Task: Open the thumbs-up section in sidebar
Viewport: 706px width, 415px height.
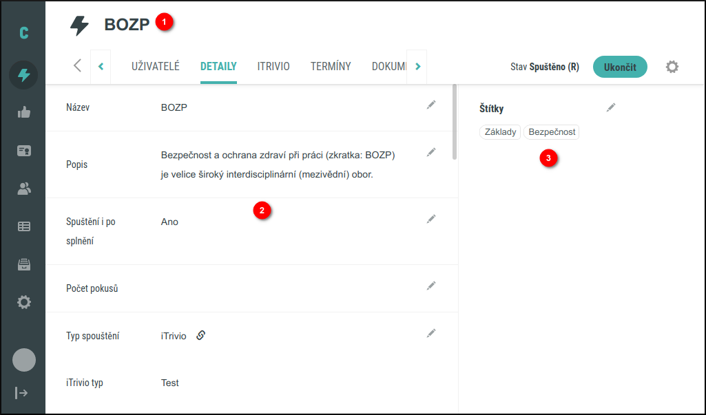Action: click(x=23, y=113)
